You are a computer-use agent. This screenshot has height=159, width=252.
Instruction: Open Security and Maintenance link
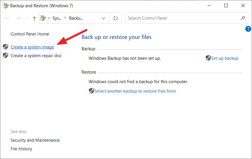click(x=35, y=140)
